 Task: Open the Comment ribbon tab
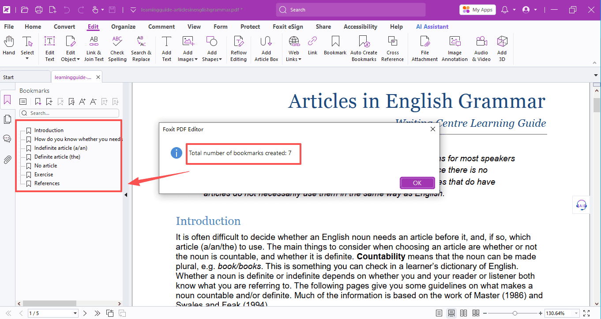(162, 27)
